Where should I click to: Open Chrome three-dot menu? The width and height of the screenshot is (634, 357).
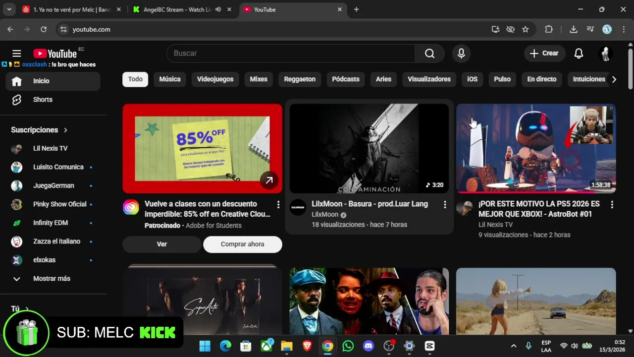pos(623,29)
